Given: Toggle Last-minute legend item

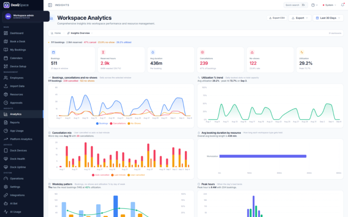Looking at the screenshot, I should click(x=118, y=175).
